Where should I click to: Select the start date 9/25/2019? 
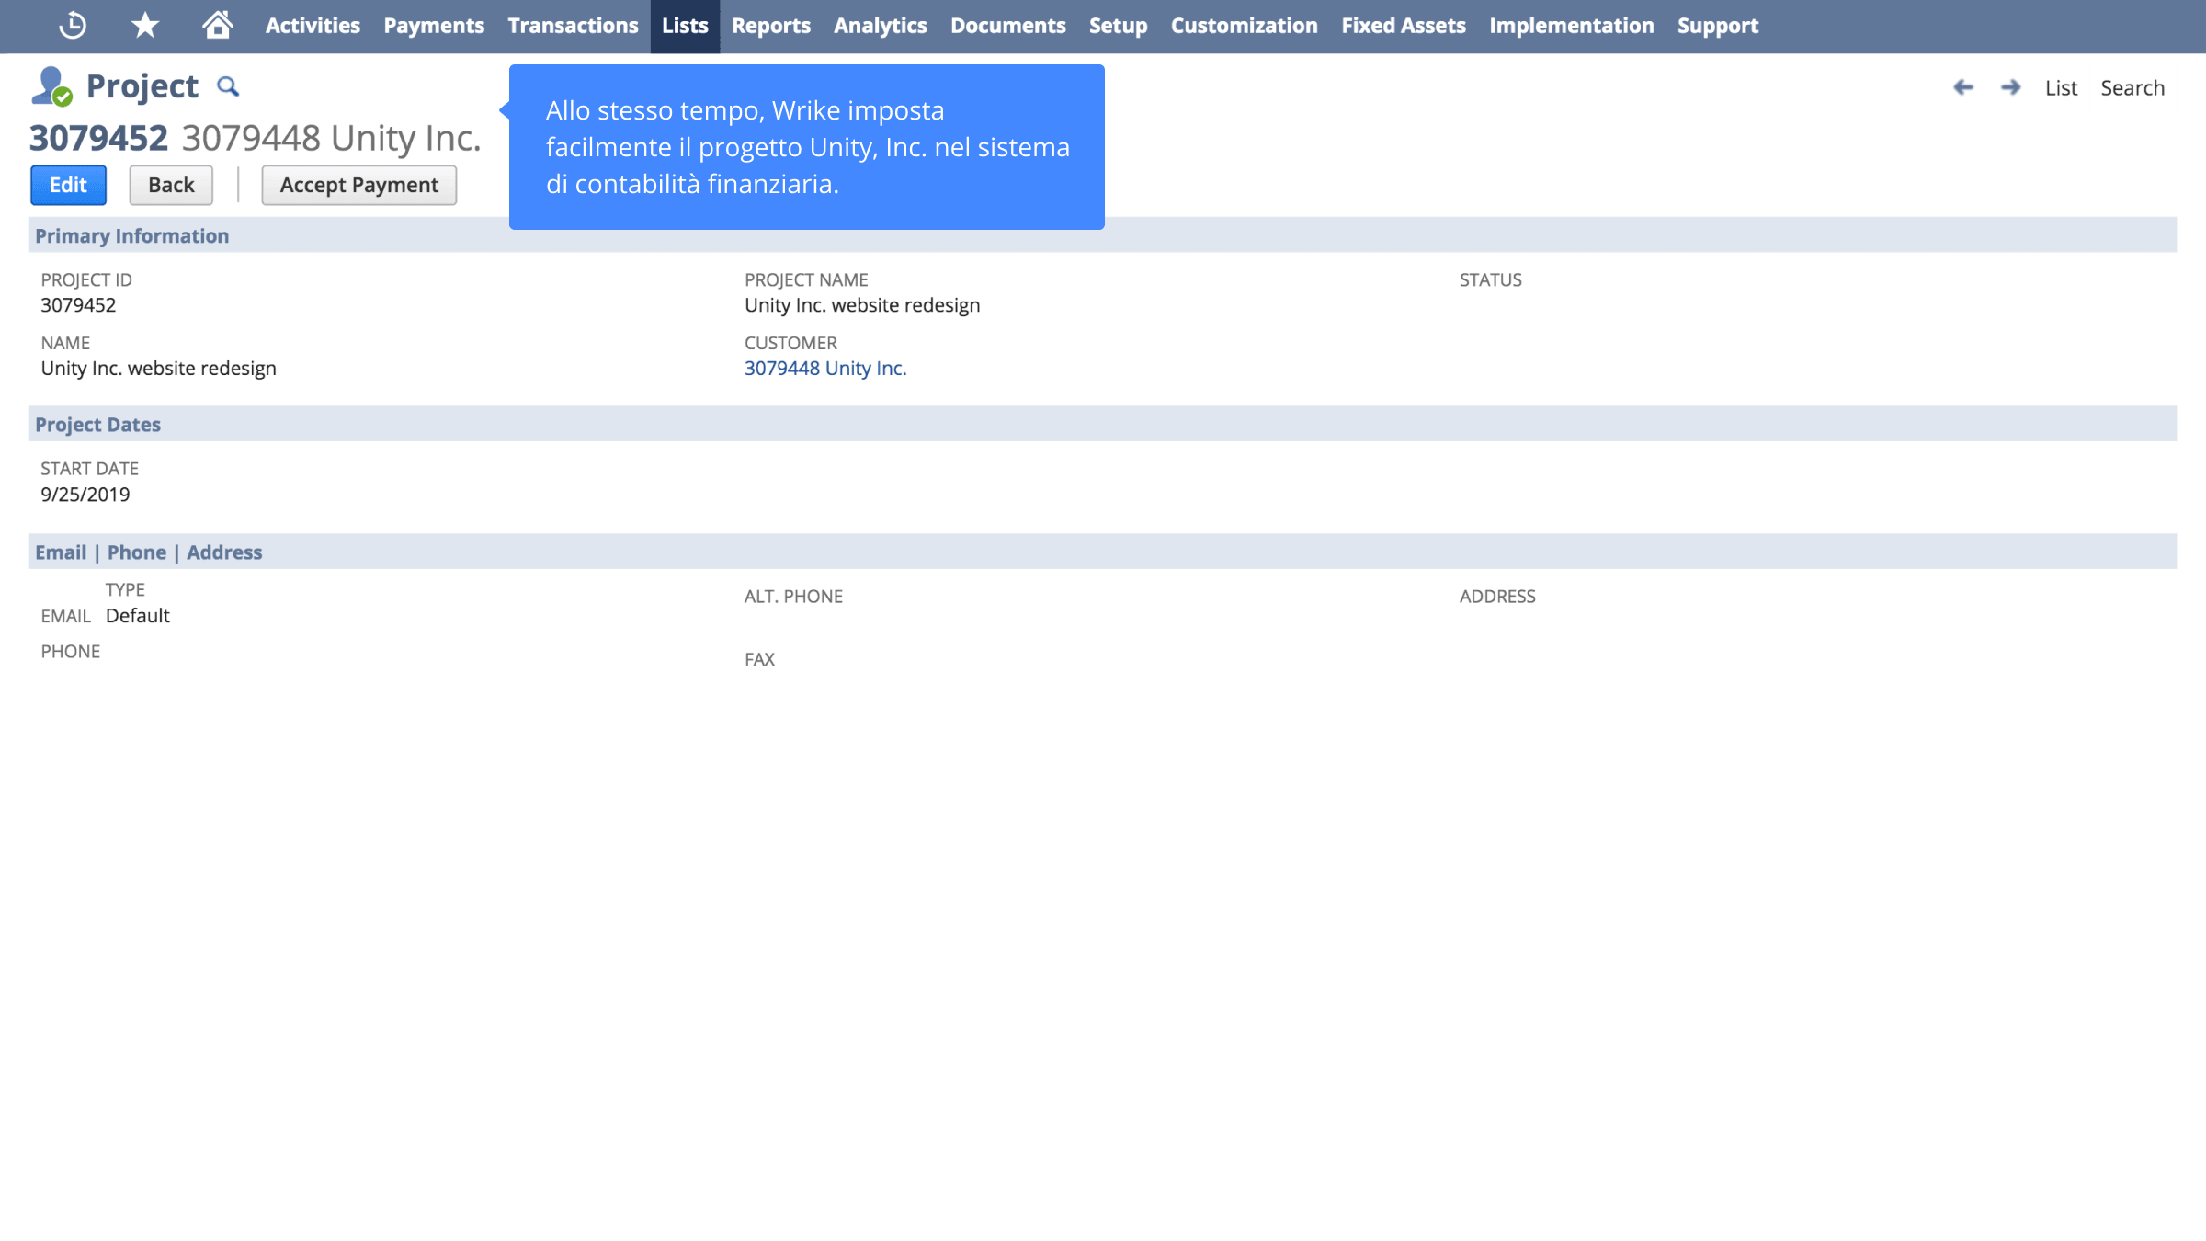85,495
